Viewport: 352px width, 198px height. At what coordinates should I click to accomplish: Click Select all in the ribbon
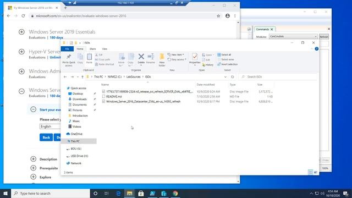224,55
